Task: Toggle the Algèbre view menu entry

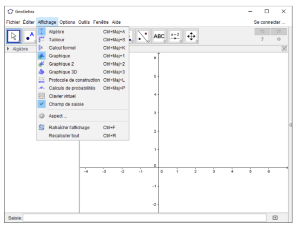Action: point(83,32)
